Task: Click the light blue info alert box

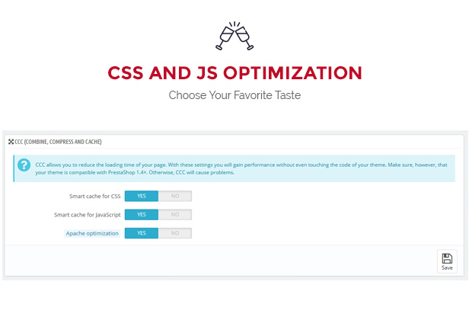Action: [x=234, y=168]
